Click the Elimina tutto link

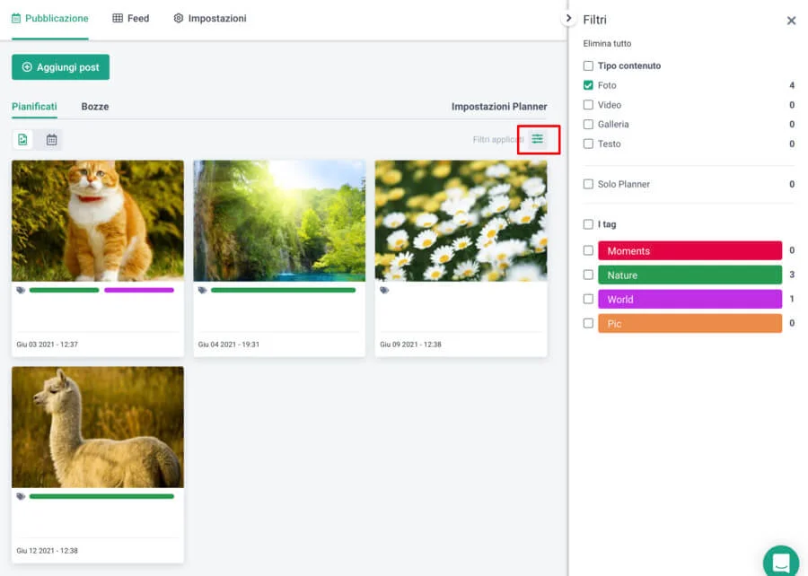pos(609,43)
